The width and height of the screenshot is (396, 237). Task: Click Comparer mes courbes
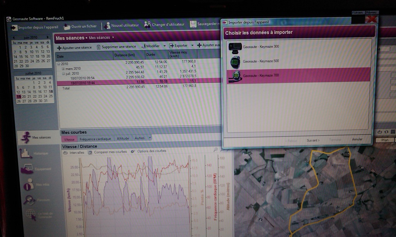pyautogui.click(x=108, y=152)
